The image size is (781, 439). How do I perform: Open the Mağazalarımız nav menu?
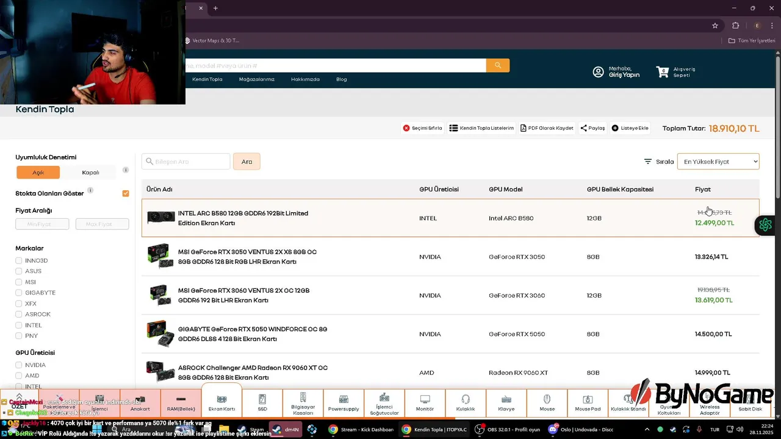257,79
